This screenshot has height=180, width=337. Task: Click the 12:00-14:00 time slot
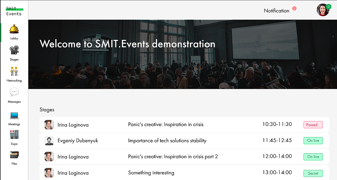point(277,156)
